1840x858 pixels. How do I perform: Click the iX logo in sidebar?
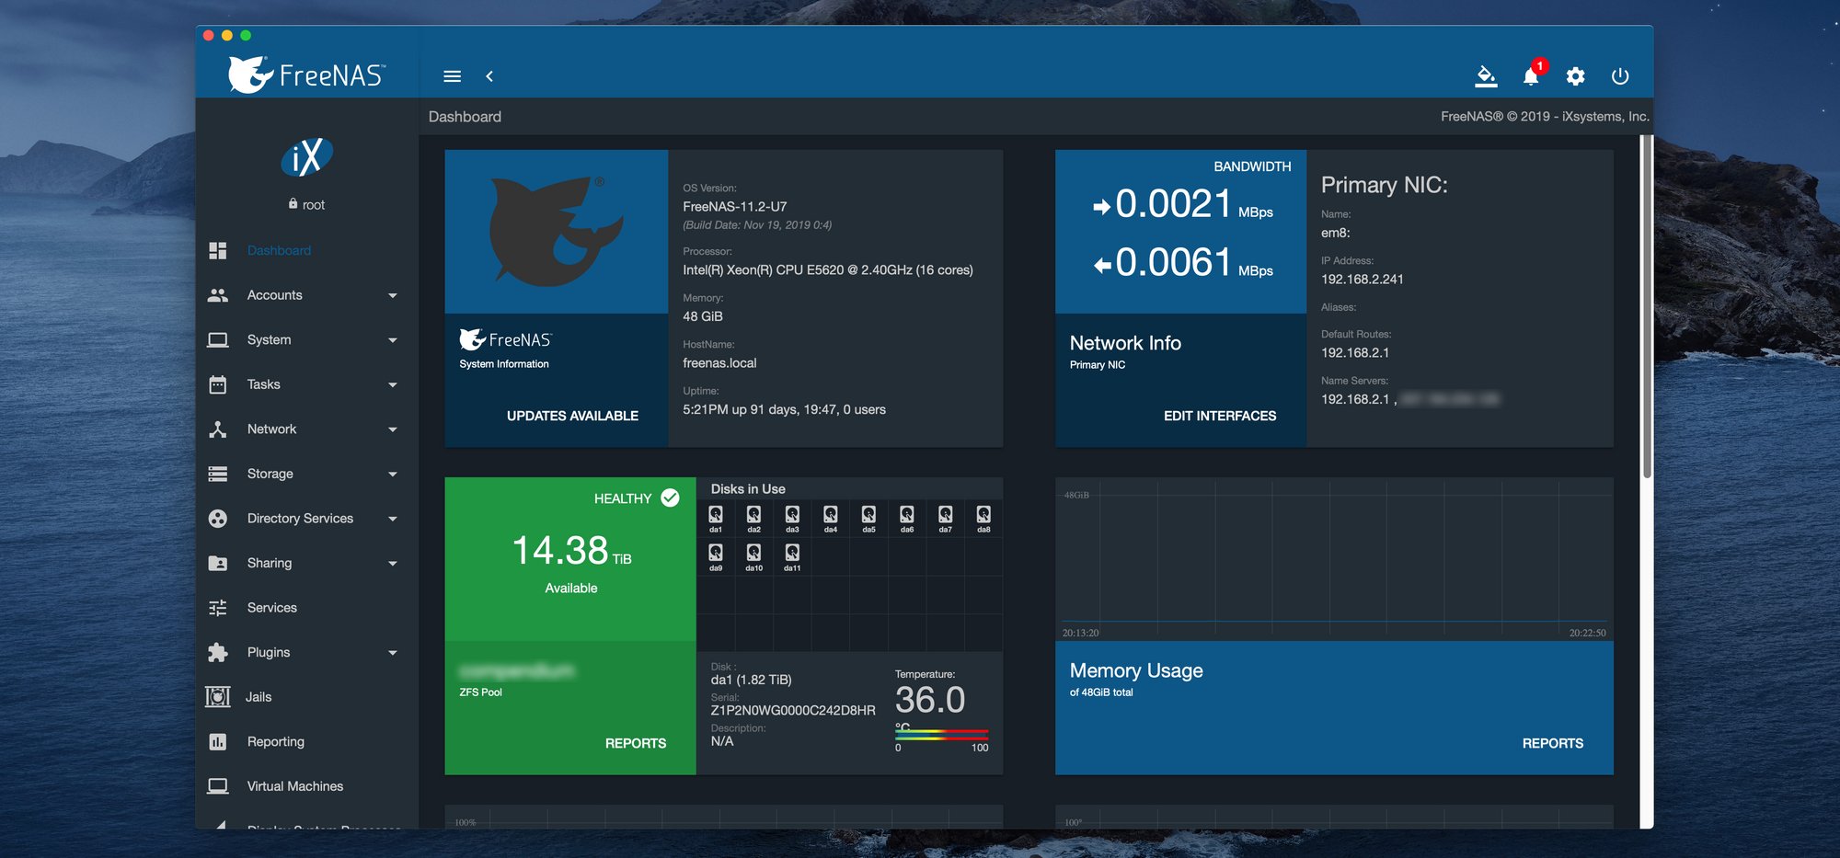[x=306, y=157]
